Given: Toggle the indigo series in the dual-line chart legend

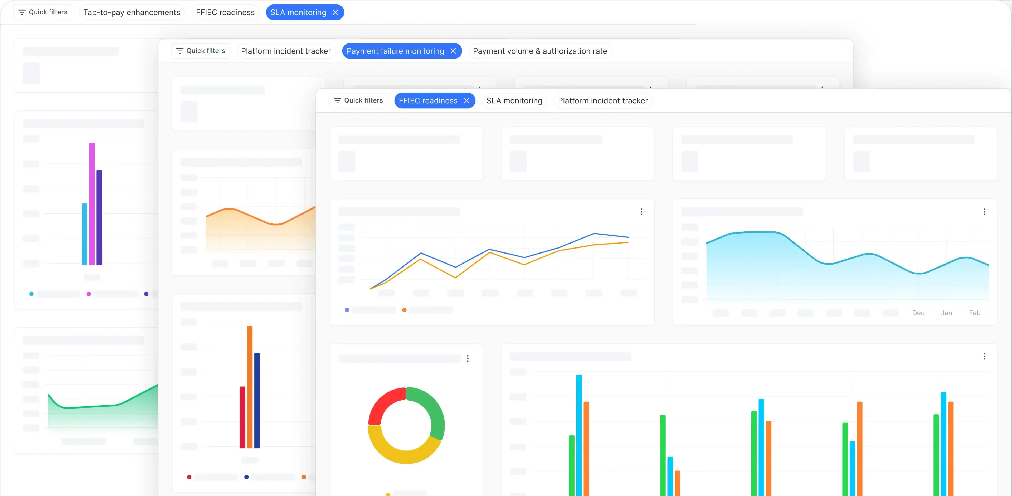Looking at the screenshot, I should 347,310.
